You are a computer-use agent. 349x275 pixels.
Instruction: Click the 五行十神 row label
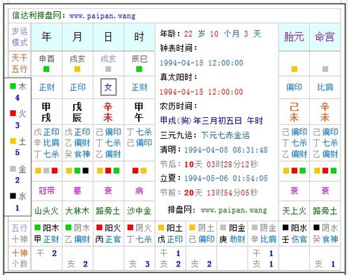[x=20, y=233]
